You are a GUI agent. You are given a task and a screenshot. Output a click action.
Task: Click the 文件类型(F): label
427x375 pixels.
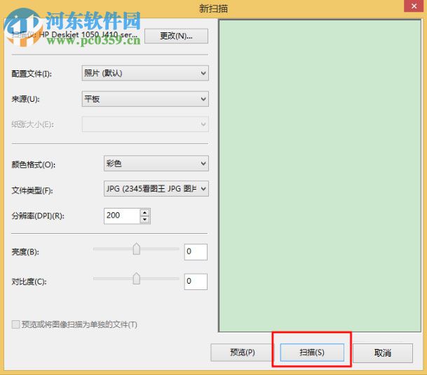point(32,190)
